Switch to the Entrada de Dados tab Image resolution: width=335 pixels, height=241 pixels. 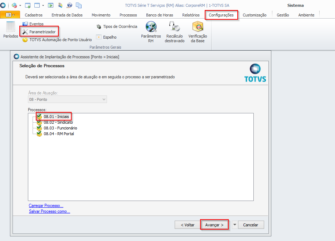pos(67,15)
